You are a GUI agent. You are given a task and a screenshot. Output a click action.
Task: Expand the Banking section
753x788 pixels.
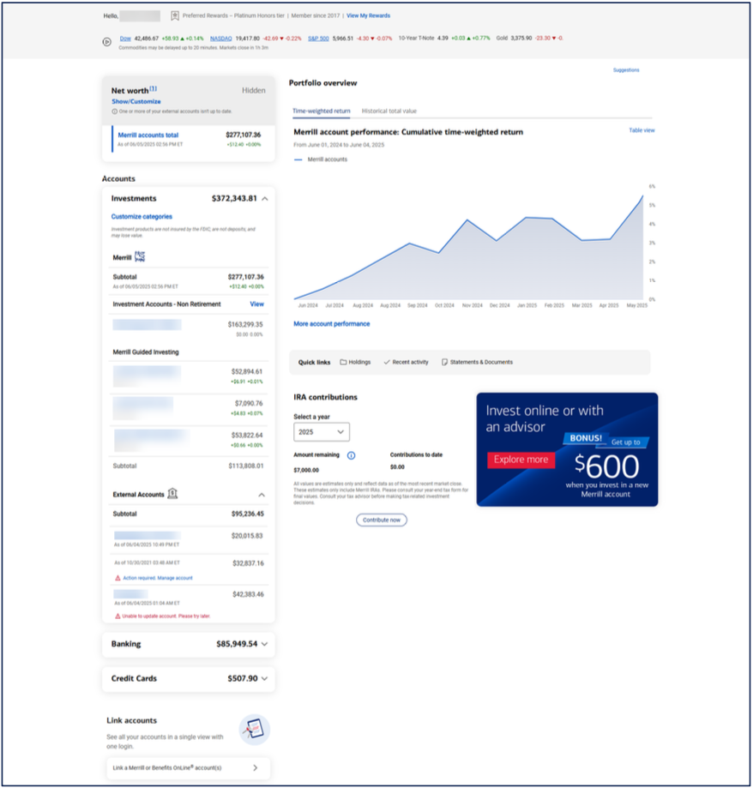coord(188,644)
